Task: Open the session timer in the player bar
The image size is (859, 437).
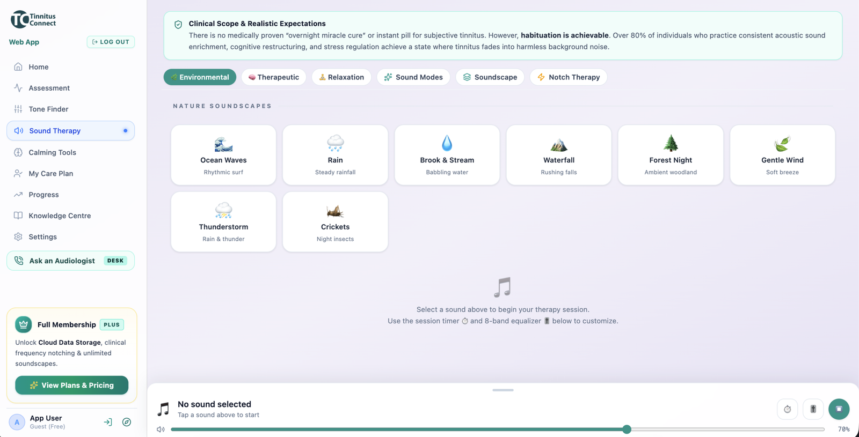Action: pyautogui.click(x=787, y=409)
